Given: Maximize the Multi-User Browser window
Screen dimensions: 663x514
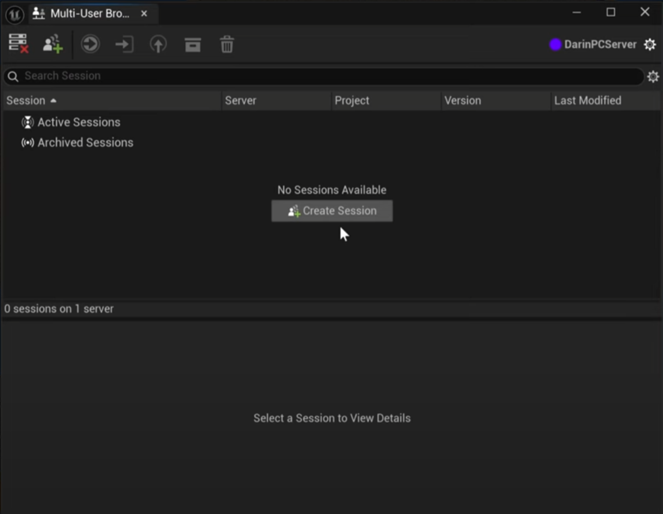Looking at the screenshot, I should coord(611,12).
